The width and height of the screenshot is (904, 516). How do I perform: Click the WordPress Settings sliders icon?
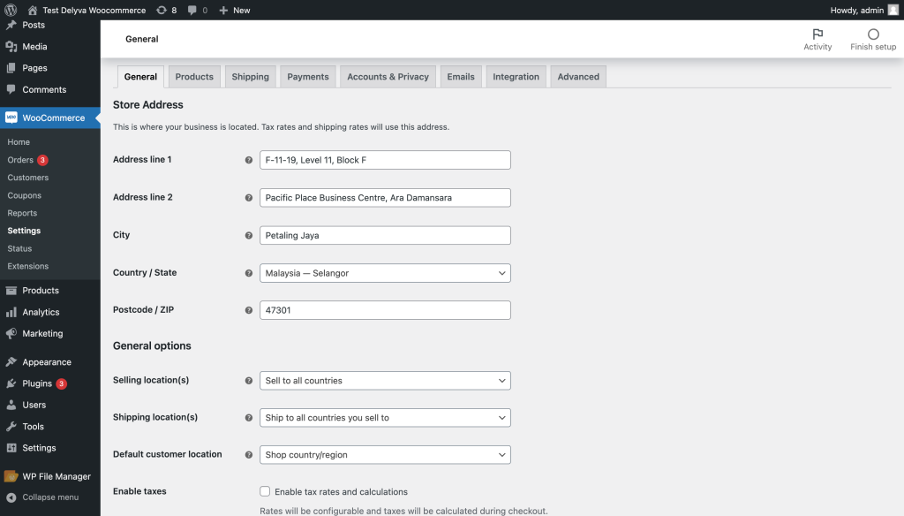point(11,447)
